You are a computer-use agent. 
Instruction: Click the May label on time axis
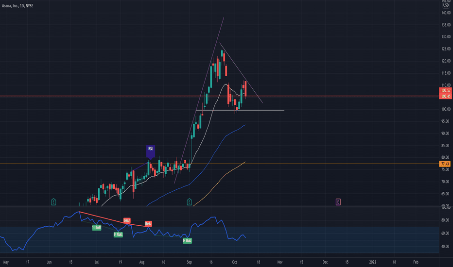6,262
